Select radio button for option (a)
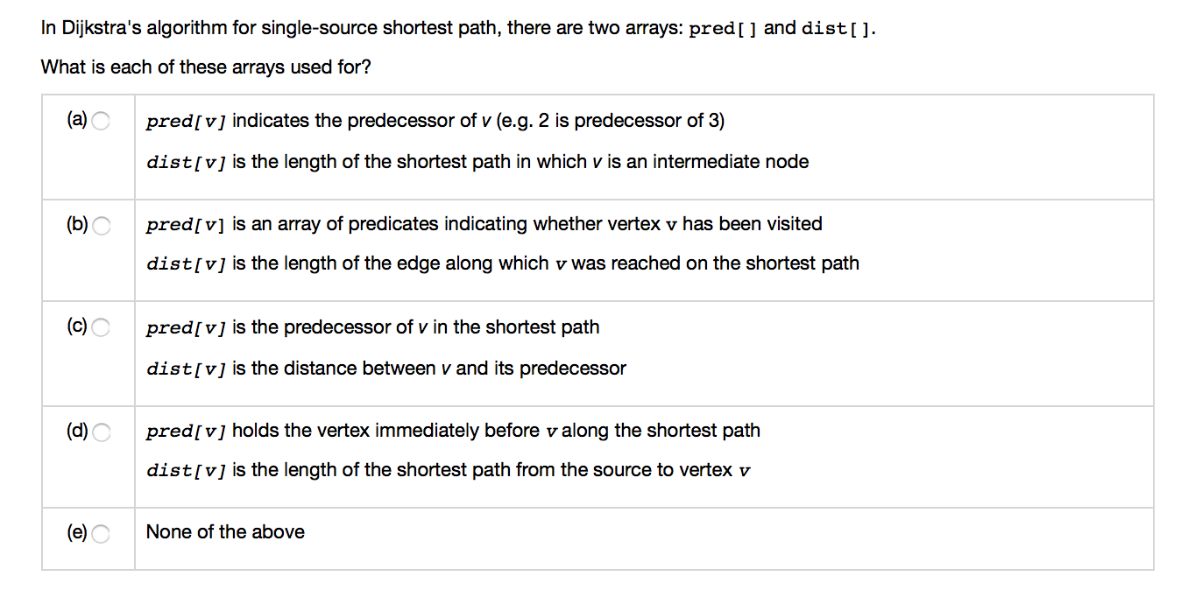Image resolution: width=1195 pixels, height=590 pixels. click(x=101, y=121)
